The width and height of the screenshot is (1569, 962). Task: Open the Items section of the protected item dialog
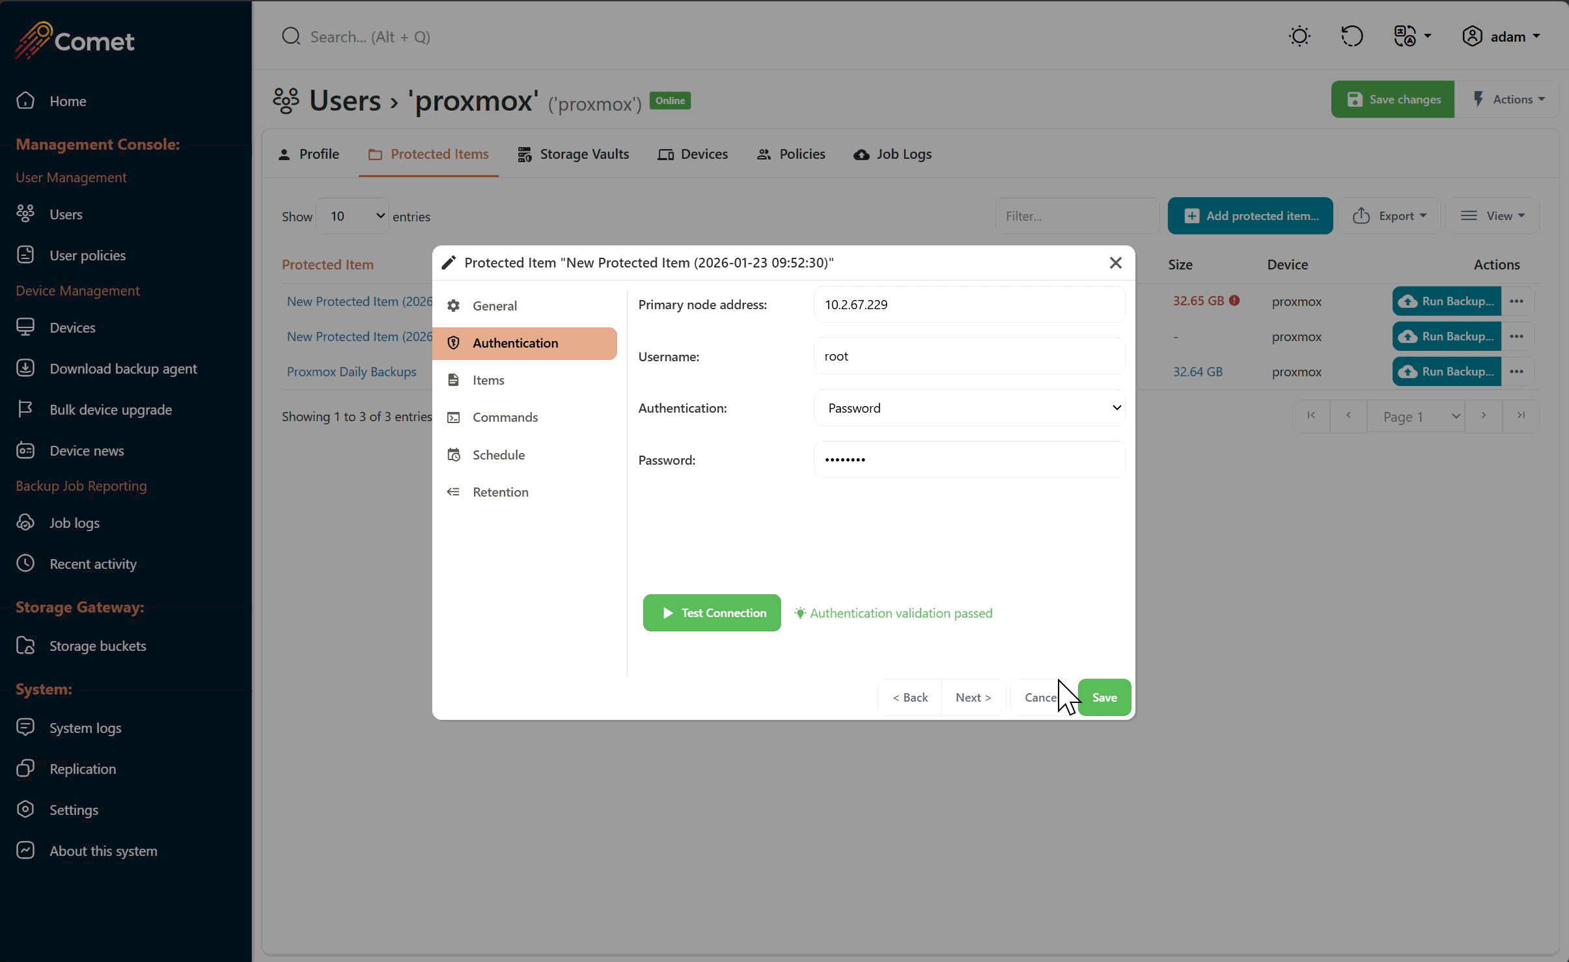tap(488, 380)
